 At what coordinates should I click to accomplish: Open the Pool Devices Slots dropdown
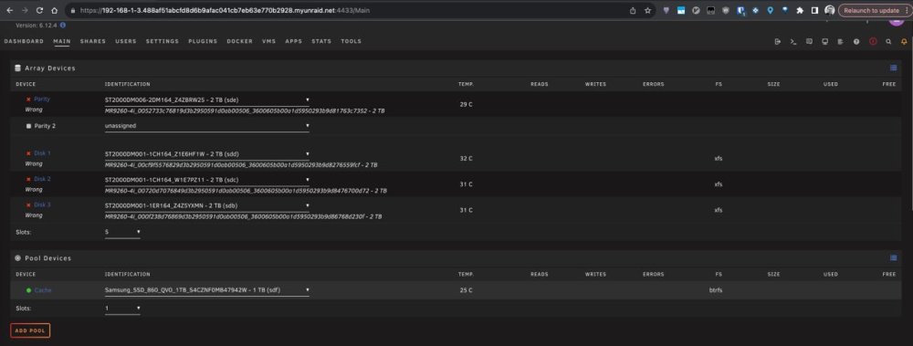coord(122,309)
